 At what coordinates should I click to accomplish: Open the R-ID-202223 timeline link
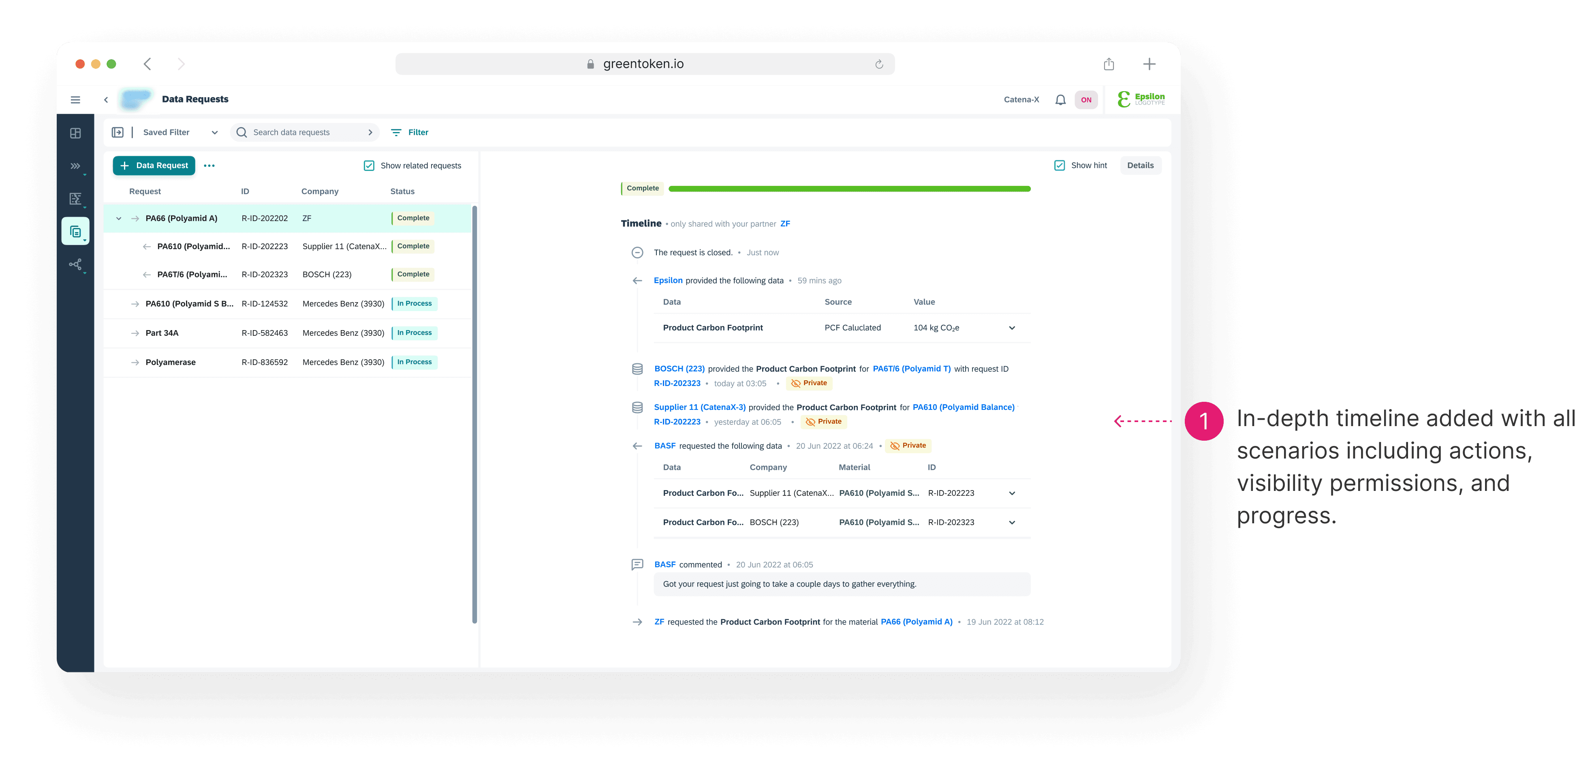coord(677,422)
